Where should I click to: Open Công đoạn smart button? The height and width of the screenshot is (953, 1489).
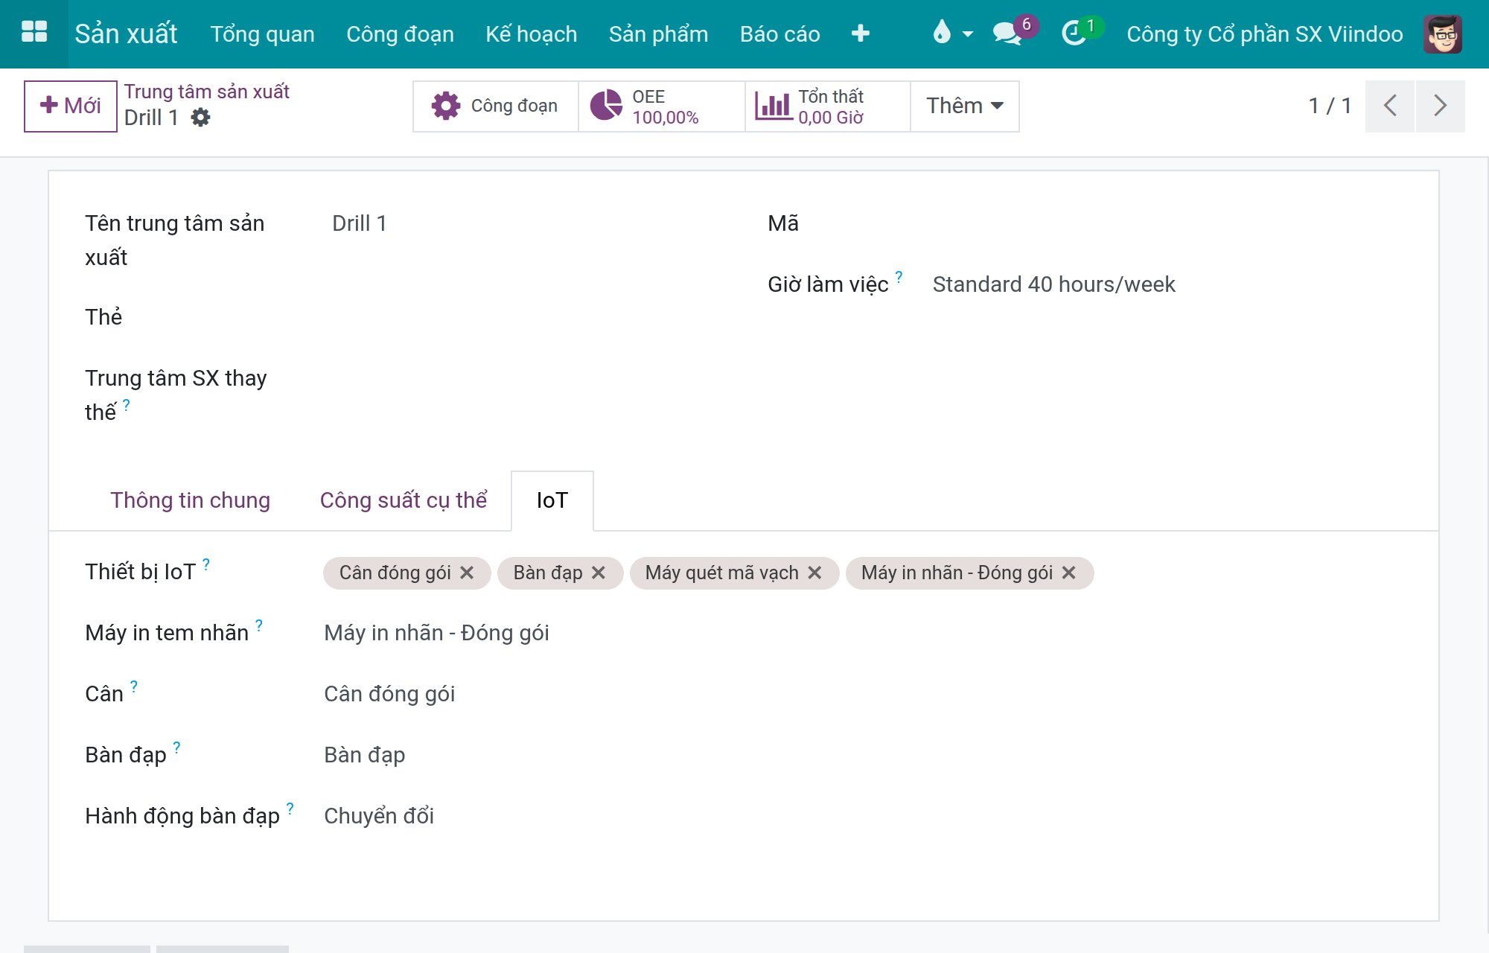point(496,106)
